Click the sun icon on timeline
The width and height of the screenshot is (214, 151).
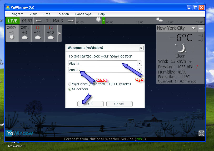pos(98,19)
